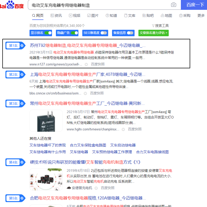This screenshot has height=207, width=207.
Task: Switch to the 视频 tab
Action: (75, 16)
